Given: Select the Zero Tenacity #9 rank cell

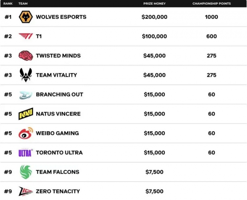Looking at the screenshot, I should tap(8, 191).
